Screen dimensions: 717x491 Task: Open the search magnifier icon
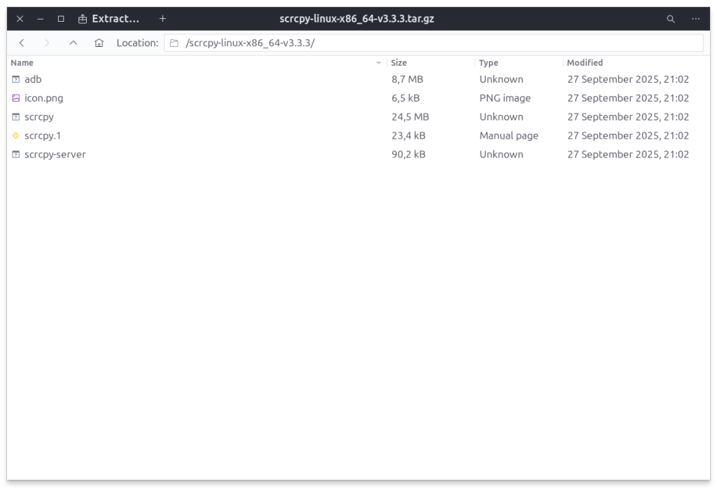click(671, 19)
